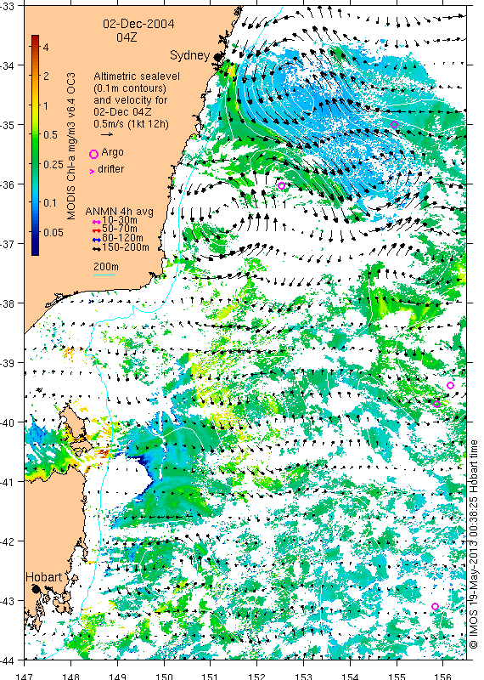Click the velocity scale arrow under 0.5m/s
Viewport: 484px width, 680px height.
tap(107, 135)
